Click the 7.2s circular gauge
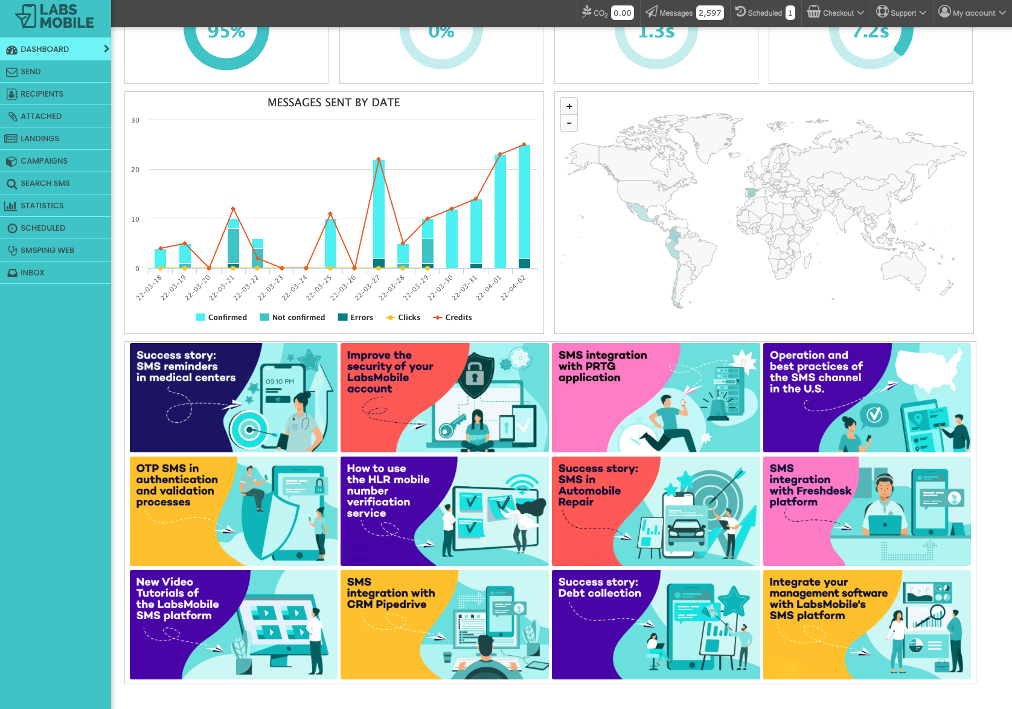The height and width of the screenshot is (709, 1012). coord(871,48)
